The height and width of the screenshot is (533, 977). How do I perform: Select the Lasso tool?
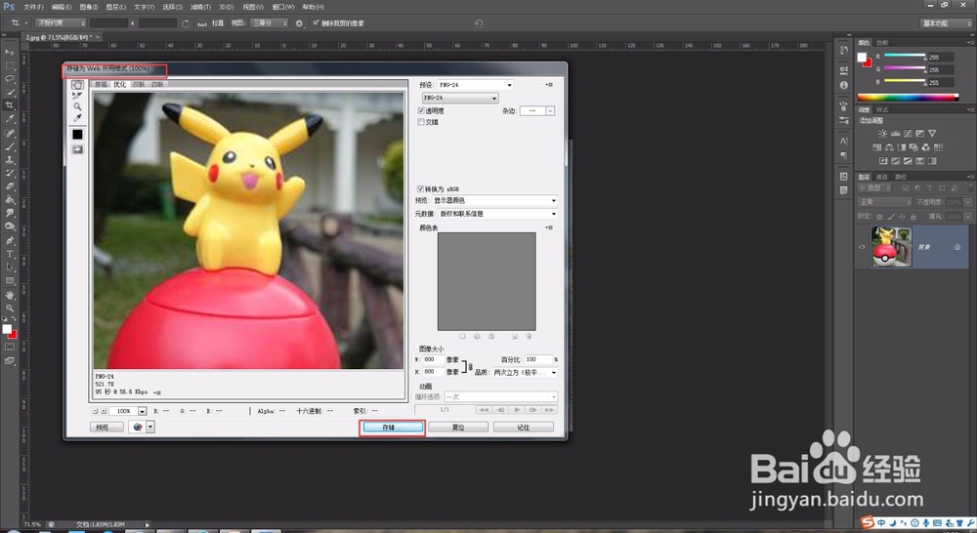click(10, 78)
